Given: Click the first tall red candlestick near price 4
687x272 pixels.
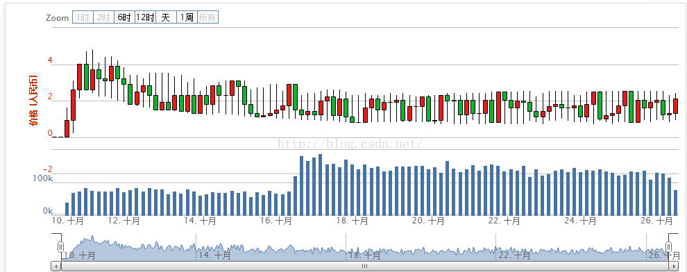Looking at the screenshot, I should tap(79, 77).
